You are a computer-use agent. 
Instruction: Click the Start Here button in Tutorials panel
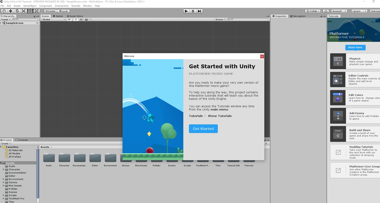click(x=355, y=47)
